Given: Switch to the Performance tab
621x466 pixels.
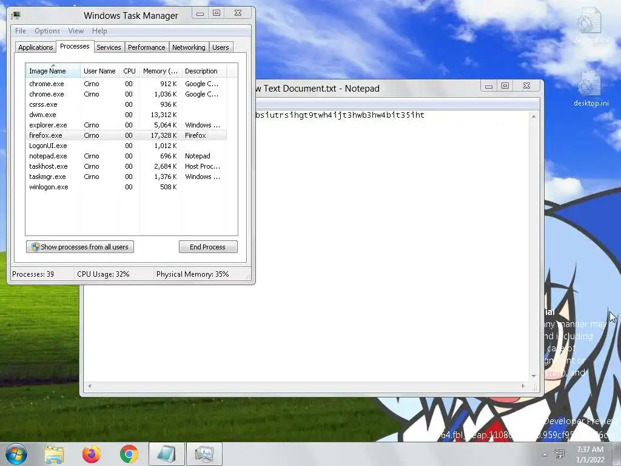Looking at the screenshot, I should (147, 47).
